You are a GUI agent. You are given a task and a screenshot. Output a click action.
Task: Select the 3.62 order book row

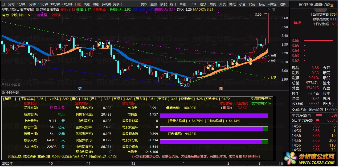tap(314, 61)
